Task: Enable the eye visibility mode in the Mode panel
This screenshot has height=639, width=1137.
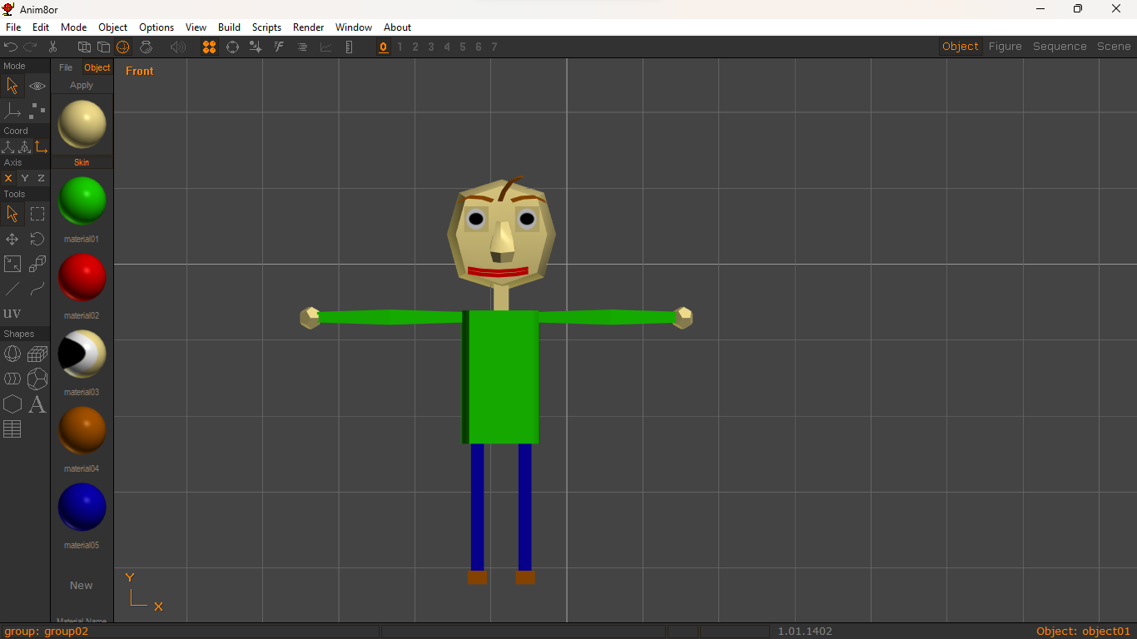Action: (x=37, y=86)
